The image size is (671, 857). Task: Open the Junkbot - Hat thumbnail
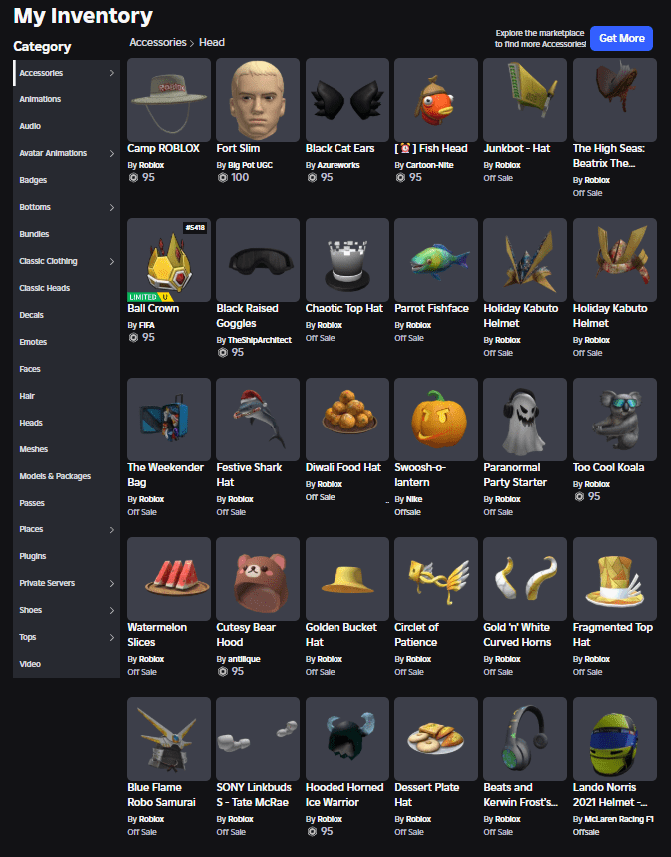coord(525,100)
